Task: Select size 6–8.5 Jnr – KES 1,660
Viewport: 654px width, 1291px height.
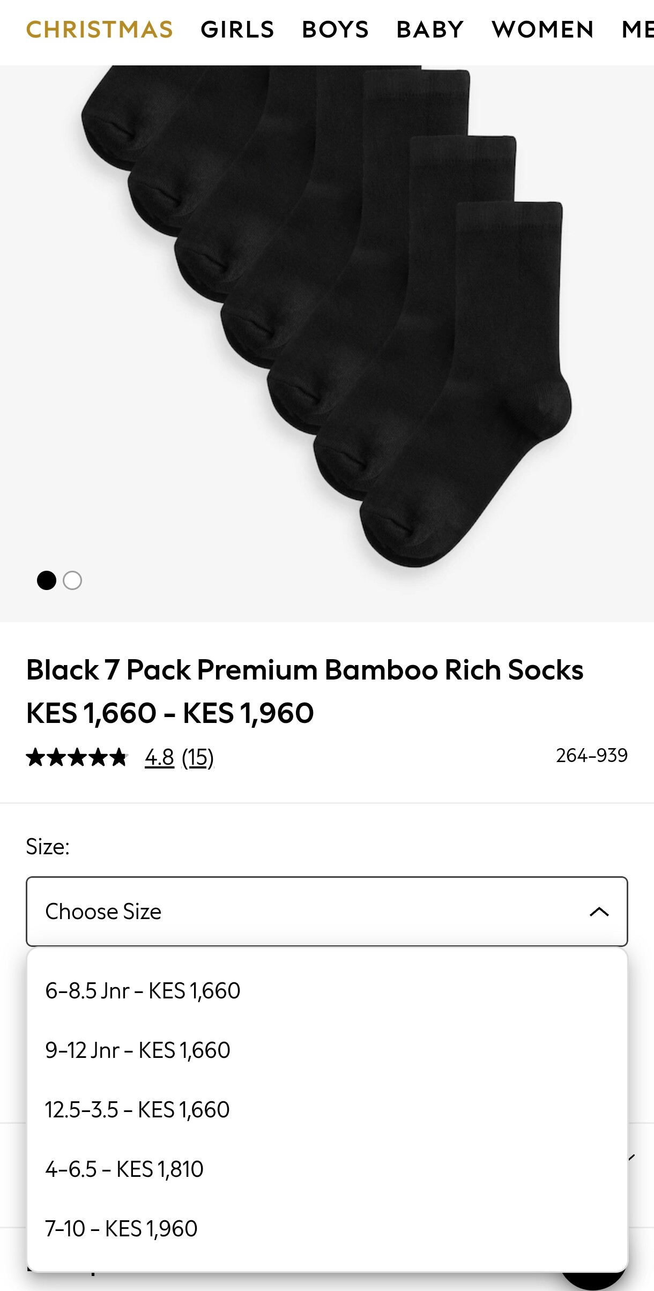Action: [x=143, y=991]
